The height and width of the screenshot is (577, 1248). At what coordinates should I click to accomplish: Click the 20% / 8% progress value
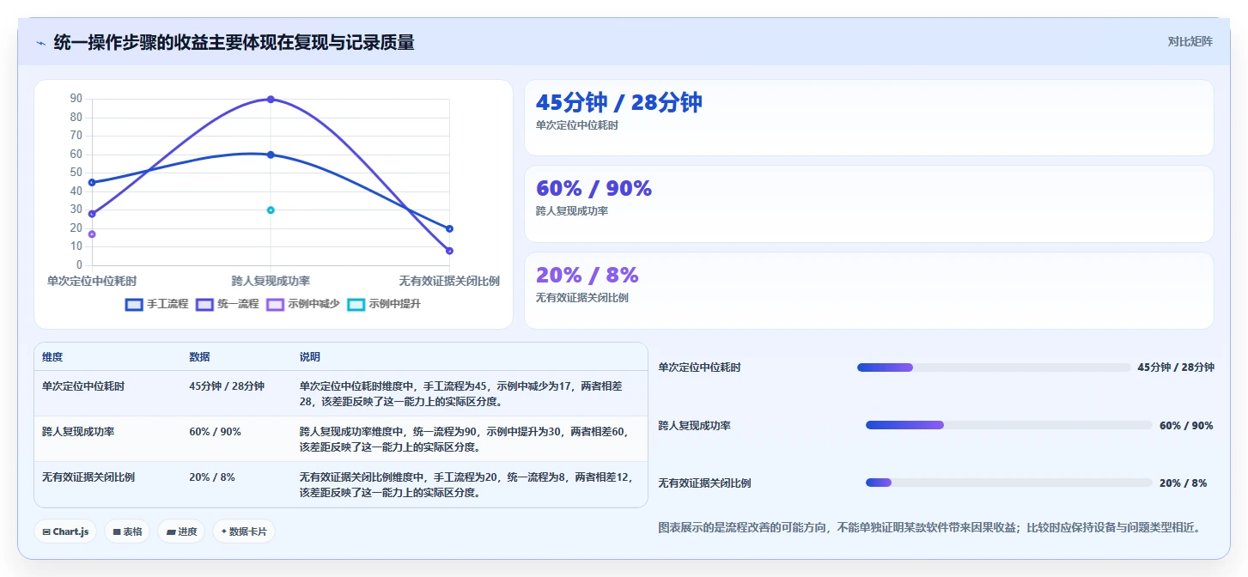[x=1184, y=483]
